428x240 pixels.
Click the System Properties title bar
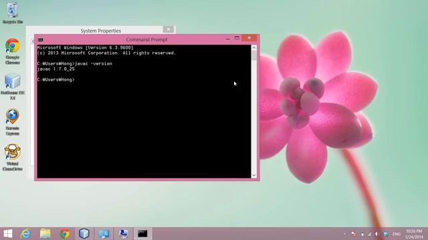(x=101, y=31)
